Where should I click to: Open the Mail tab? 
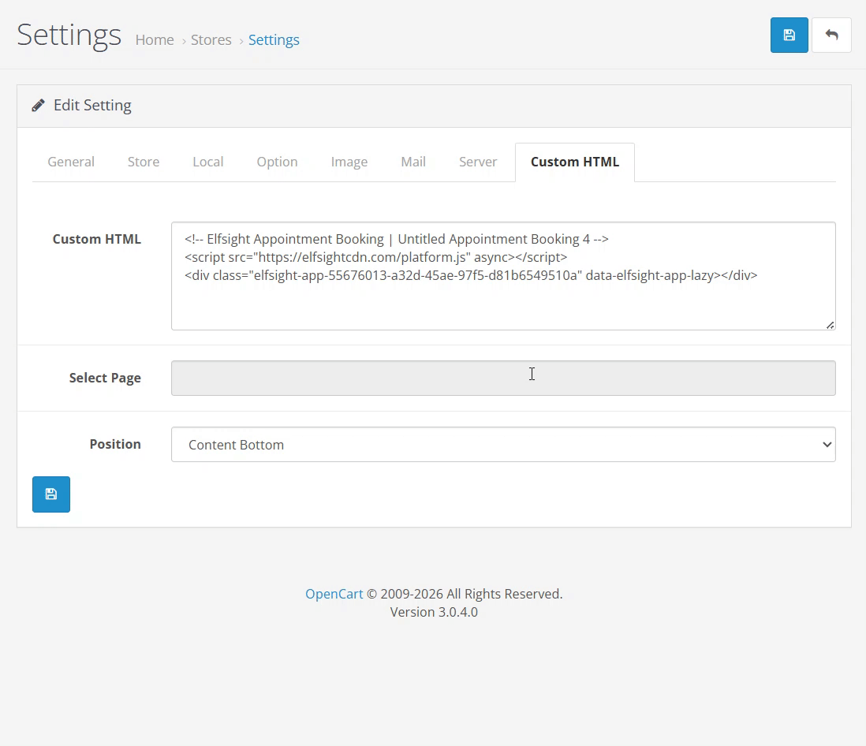tap(413, 162)
